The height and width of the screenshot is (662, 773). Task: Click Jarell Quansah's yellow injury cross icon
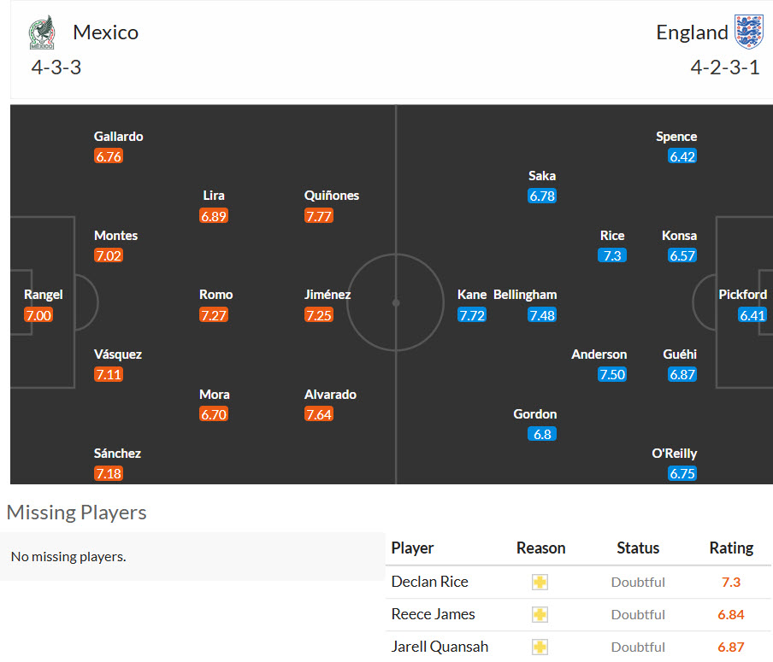click(x=540, y=647)
